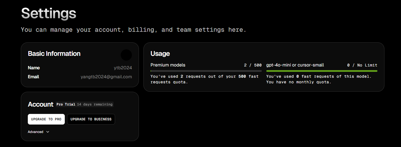Select the email yangtb2024@gmail.com

106,77
